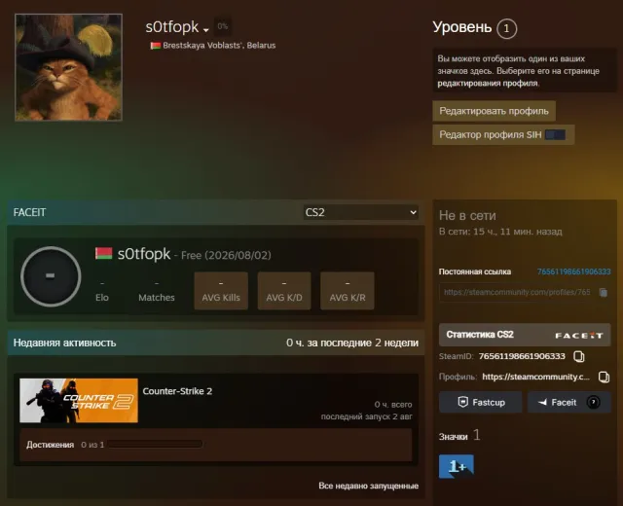This screenshot has height=506, width=623.
Task: Open Недавняя активность section header
Action: (64, 343)
